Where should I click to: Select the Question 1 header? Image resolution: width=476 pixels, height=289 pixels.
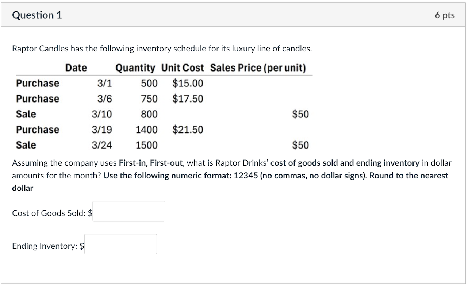(x=37, y=15)
